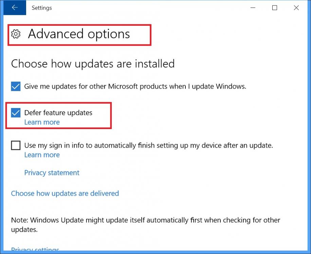
Task: Open the Privacy statement link
Action: [x=52, y=173]
